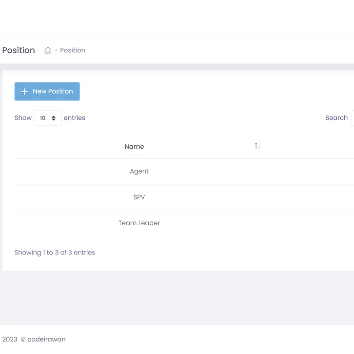Open the entries-per-page dropdown showing 10
This screenshot has width=354, height=354.
[x=47, y=118]
